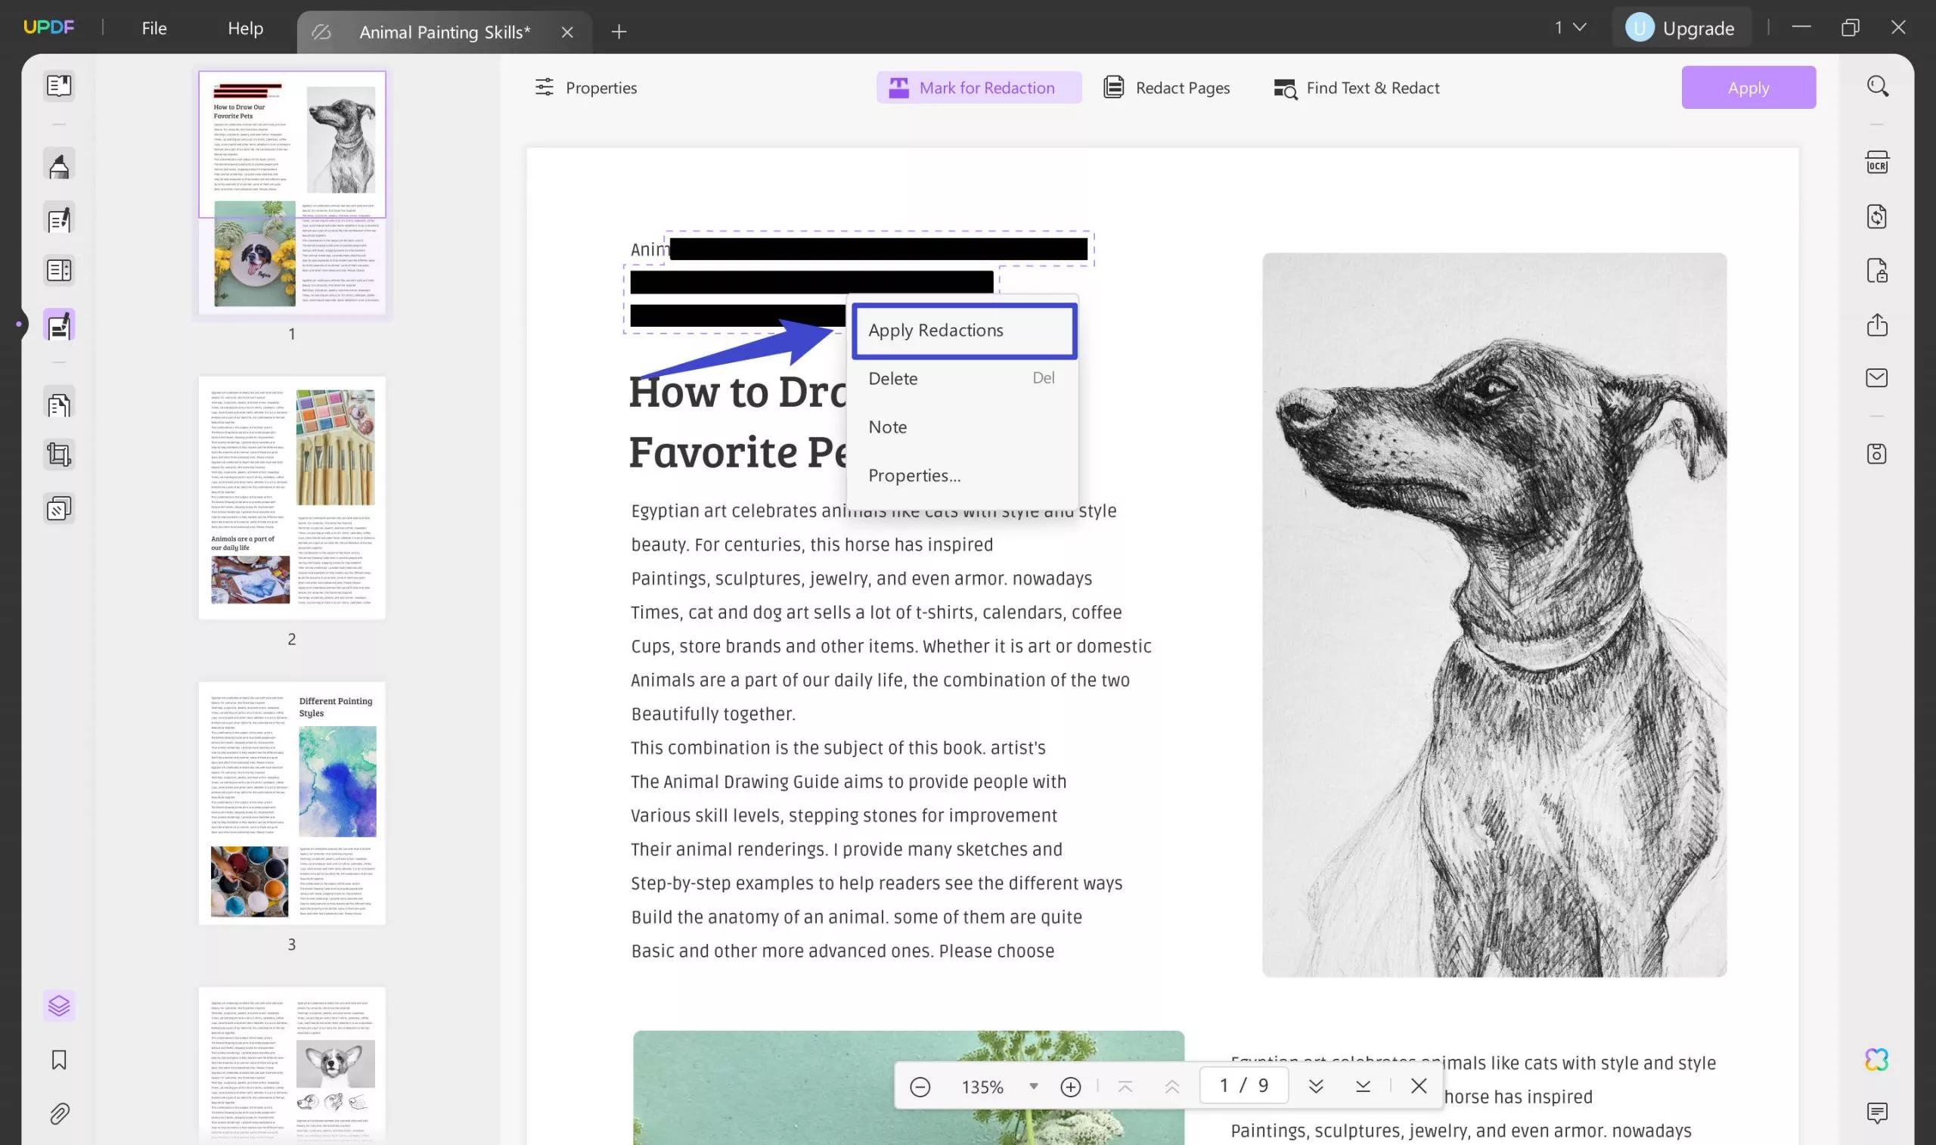The height and width of the screenshot is (1145, 1936).
Task: Click Properties option in context menu
Action: coord(914,474)
